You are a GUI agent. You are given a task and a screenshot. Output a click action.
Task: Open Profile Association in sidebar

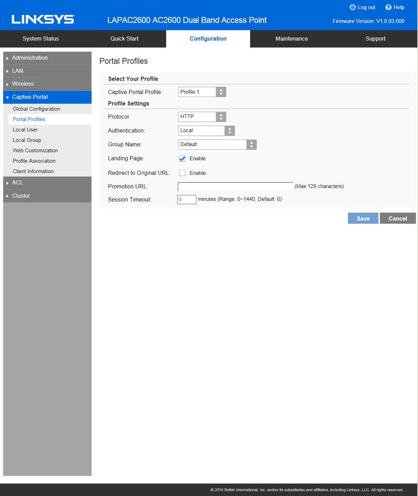[34, 161]
